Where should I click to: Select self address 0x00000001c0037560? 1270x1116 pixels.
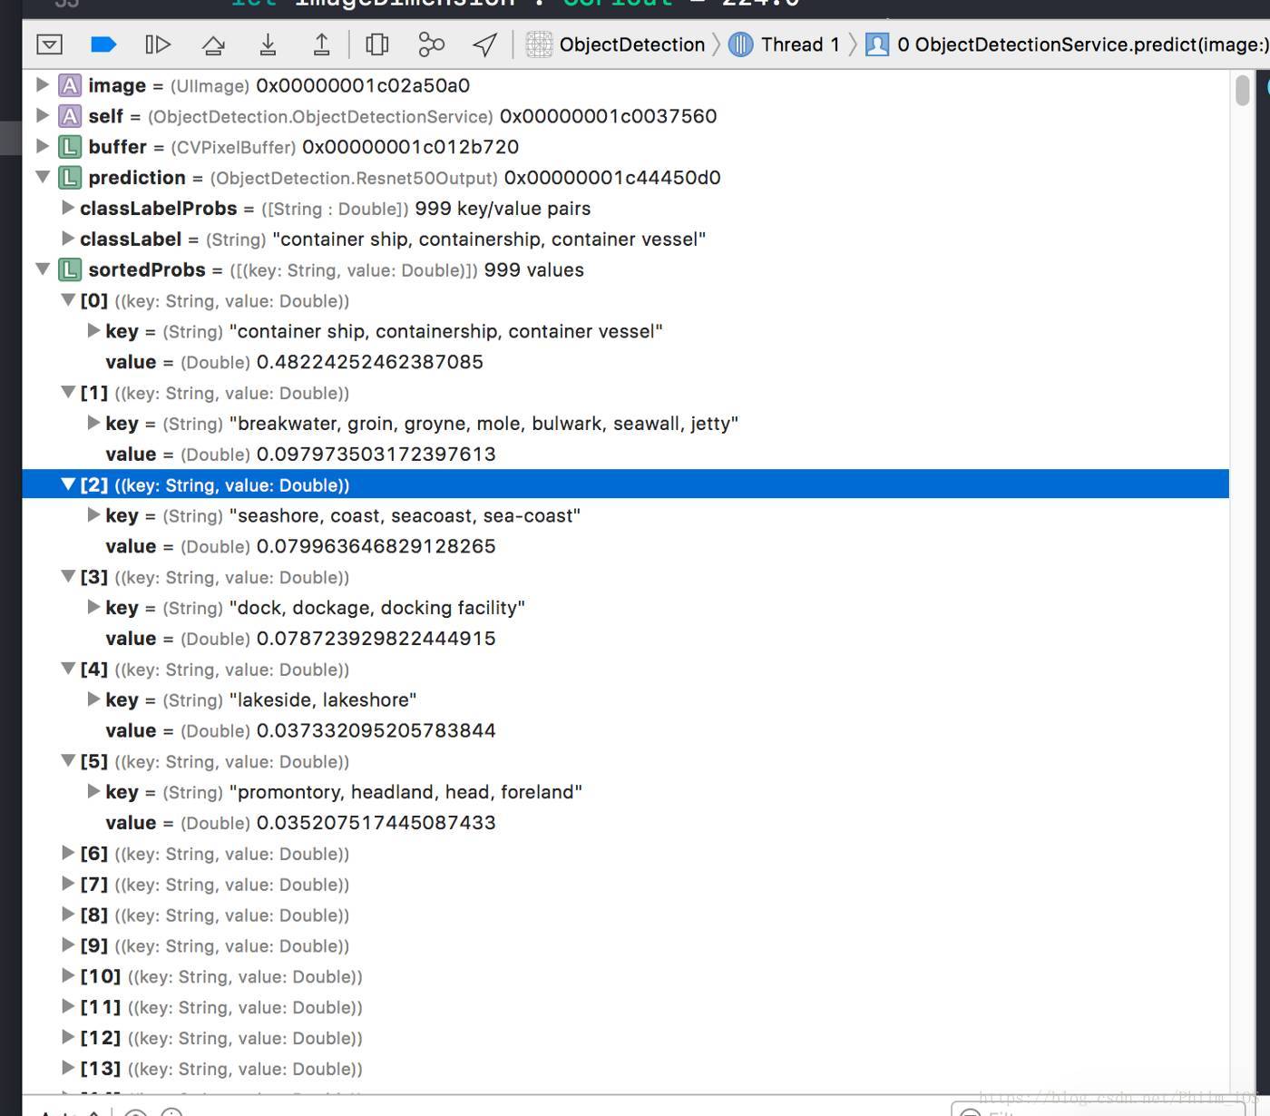click(609, 116)
